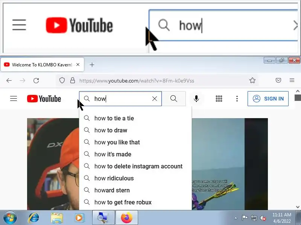Click the scrollbar thumb on the page

[x=298, y=97]
